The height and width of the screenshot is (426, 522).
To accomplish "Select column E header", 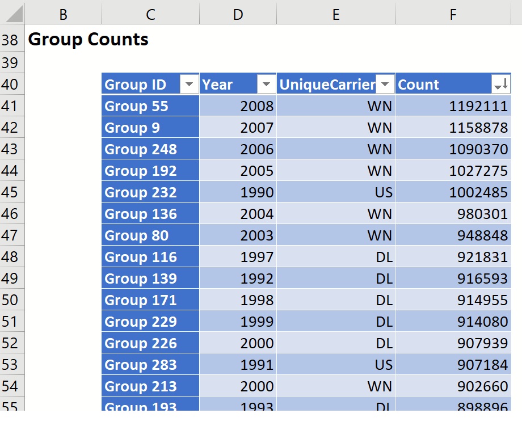I will pos(336,15).
